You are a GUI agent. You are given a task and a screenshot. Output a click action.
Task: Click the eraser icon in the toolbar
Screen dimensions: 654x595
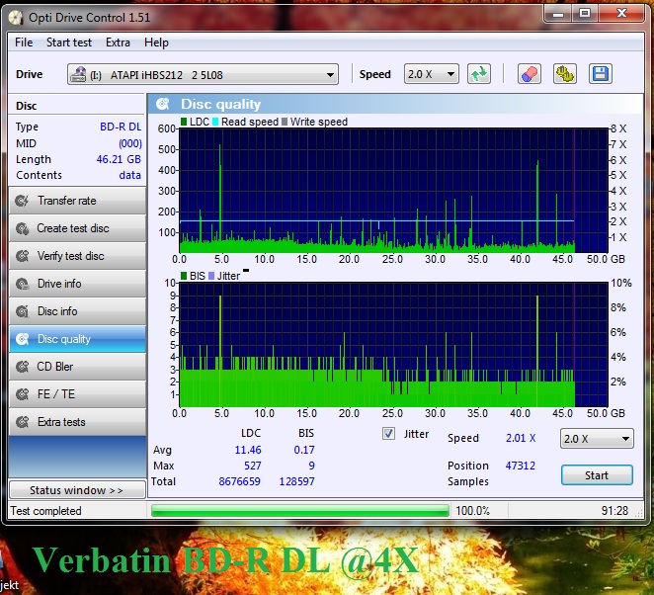(x=530, y=74)
